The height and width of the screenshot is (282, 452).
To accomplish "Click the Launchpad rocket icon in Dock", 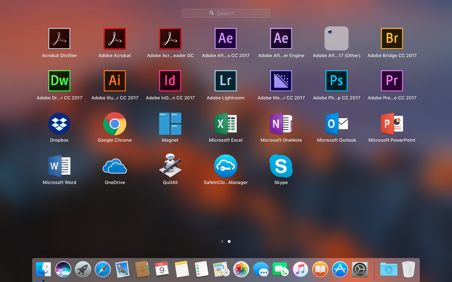I will point(83,270).
